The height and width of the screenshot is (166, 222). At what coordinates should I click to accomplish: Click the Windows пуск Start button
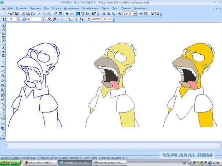tap(10, 163)
